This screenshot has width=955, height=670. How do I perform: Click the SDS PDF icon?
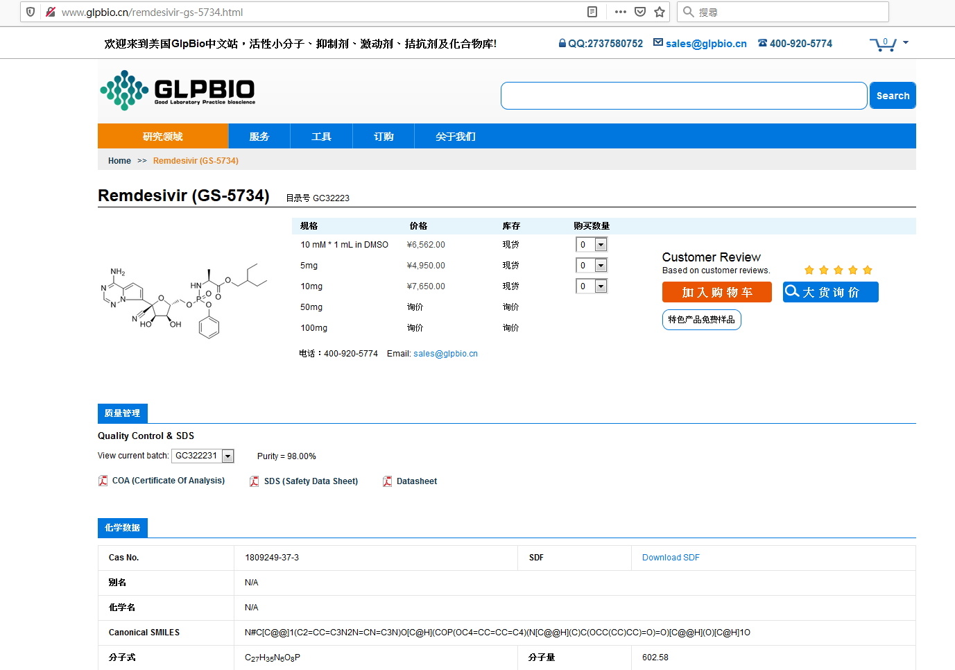(255, 481)
